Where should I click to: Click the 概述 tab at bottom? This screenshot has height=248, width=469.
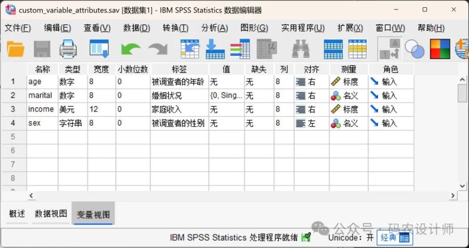coord(17,214)
